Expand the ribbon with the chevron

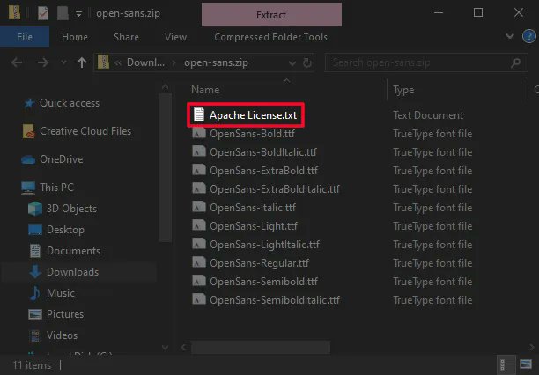pos(510,36)
